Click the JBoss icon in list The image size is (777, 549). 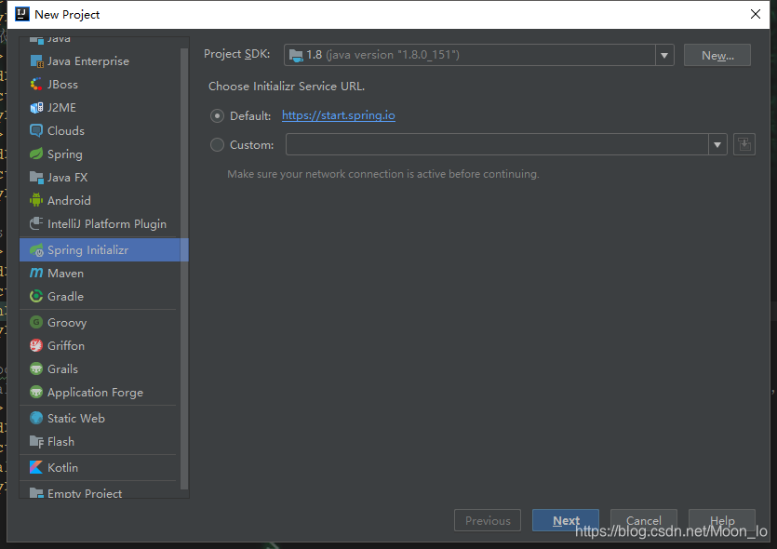point(36,85)
